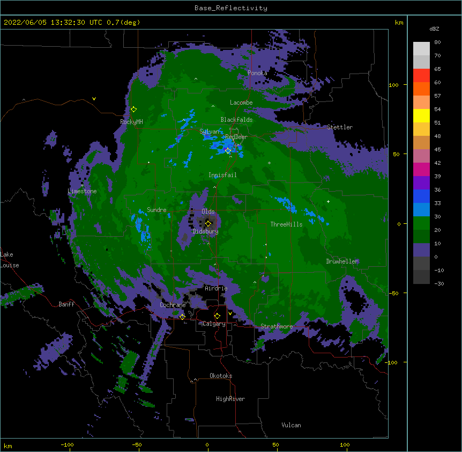Click the RedDeer city label
This screenshot has width=462, height=452.
[236, 137]
